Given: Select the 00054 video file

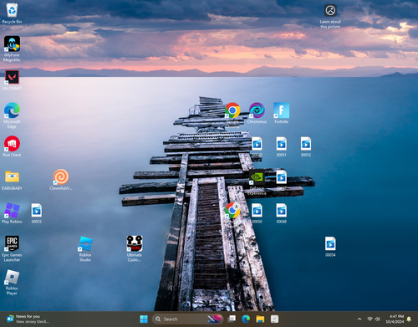Looking at the screenshot, I should coord(330,246).
